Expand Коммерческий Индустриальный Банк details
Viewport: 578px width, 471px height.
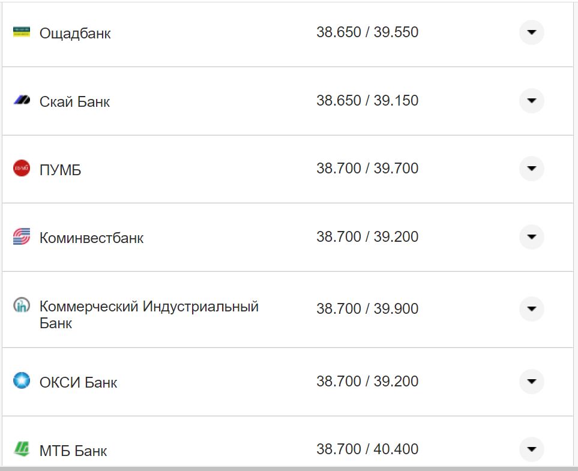[531, 309]
